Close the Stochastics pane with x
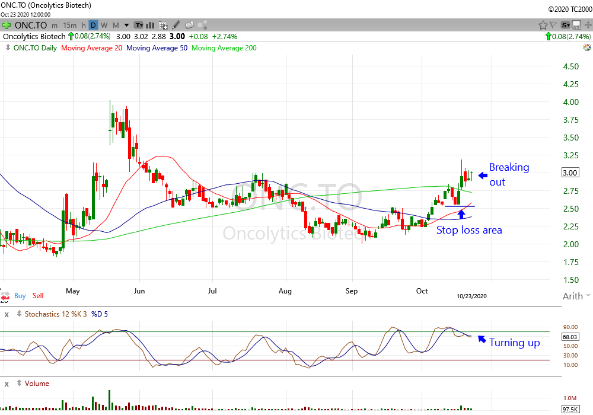Image resolution: width=593 pixels, height=415 pixels. [7, 314]
